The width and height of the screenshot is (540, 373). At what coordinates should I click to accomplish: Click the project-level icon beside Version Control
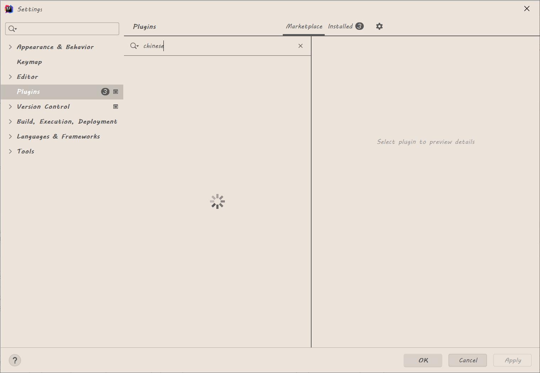(x=115, y=107)
